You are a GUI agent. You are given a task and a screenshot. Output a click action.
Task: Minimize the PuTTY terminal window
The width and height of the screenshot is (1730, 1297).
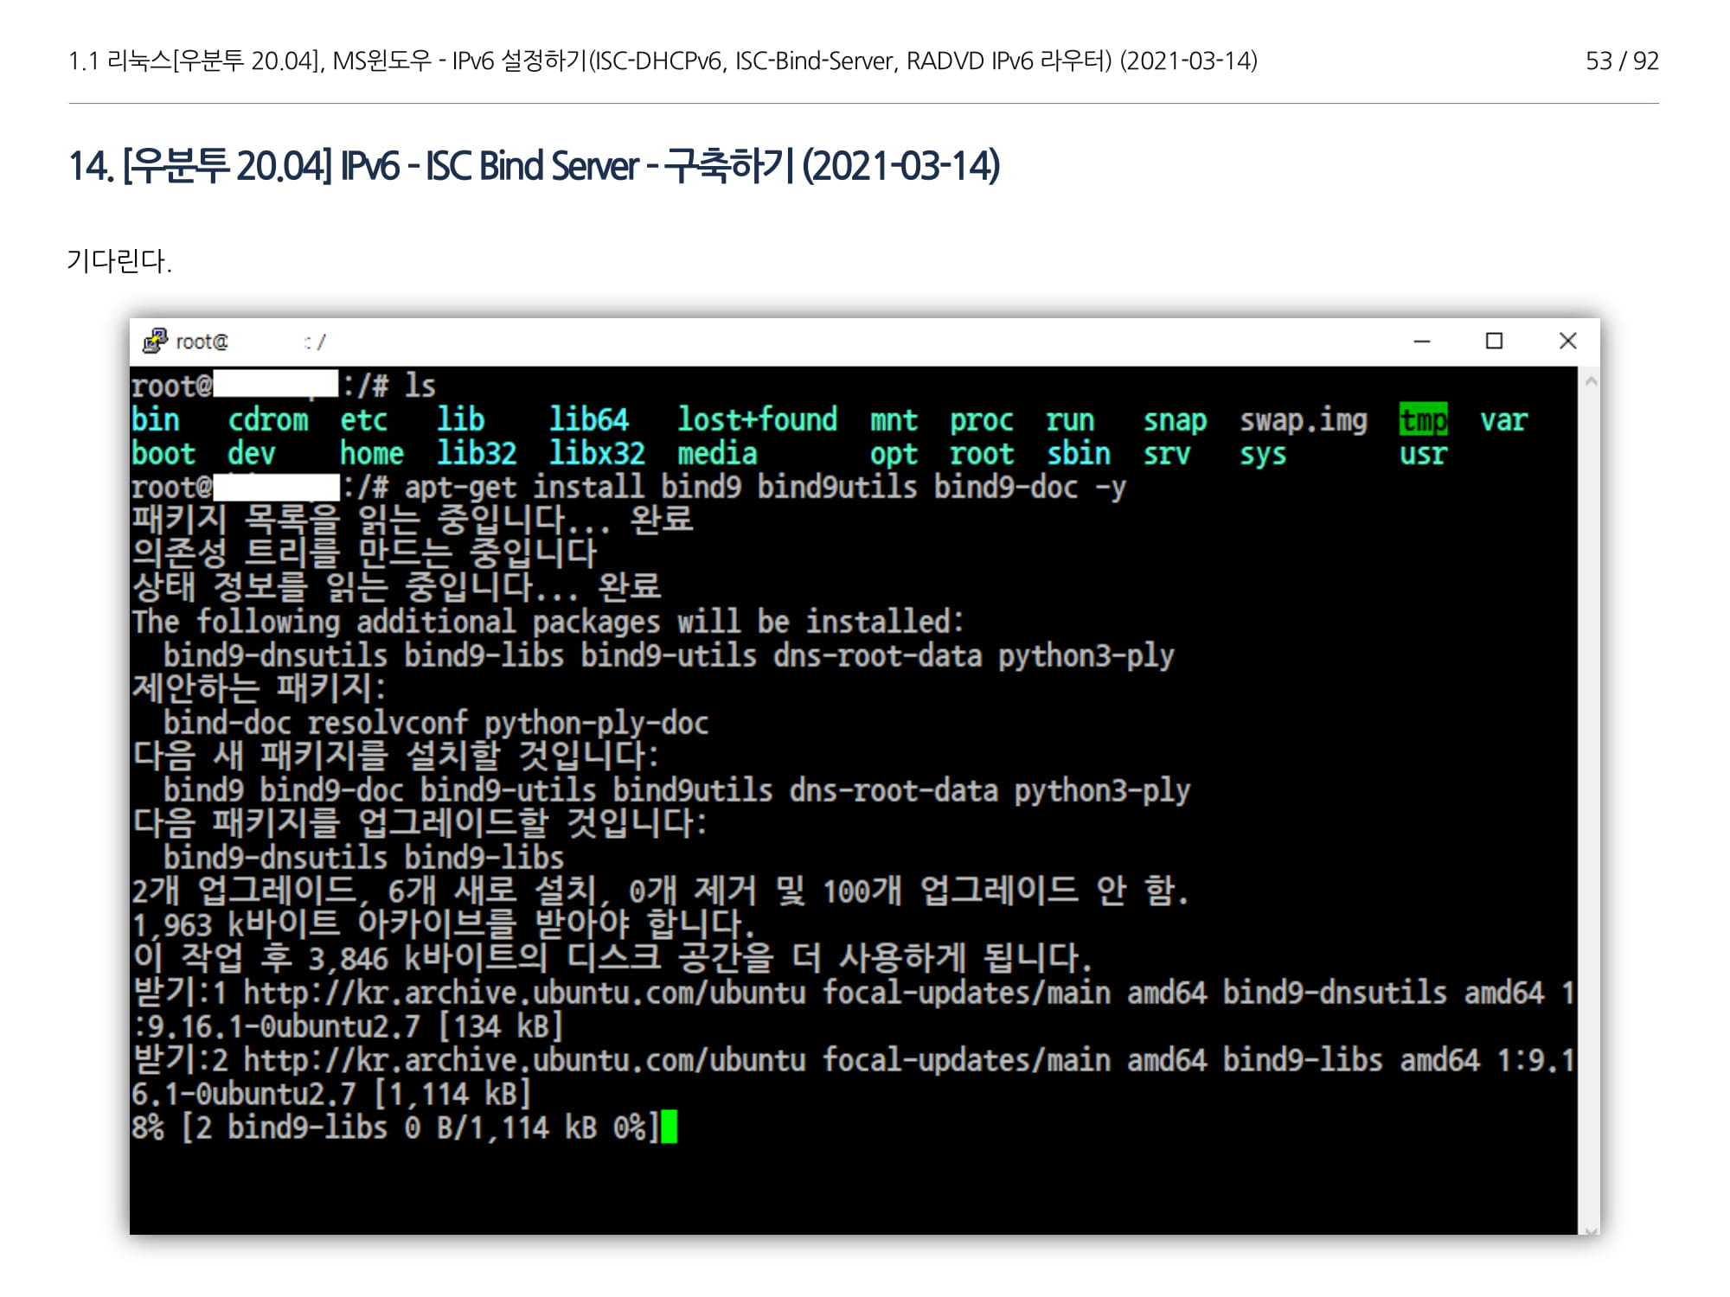[x=1421, y=342]
